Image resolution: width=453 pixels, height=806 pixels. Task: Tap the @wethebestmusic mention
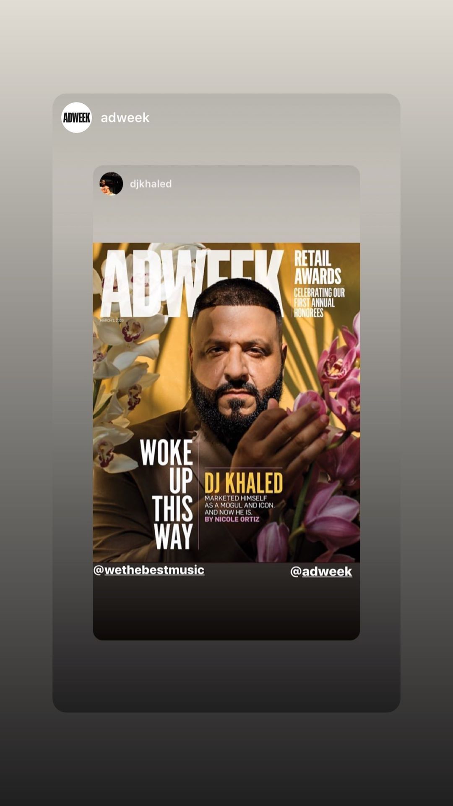pyautogui.click(x=149, y=570)
